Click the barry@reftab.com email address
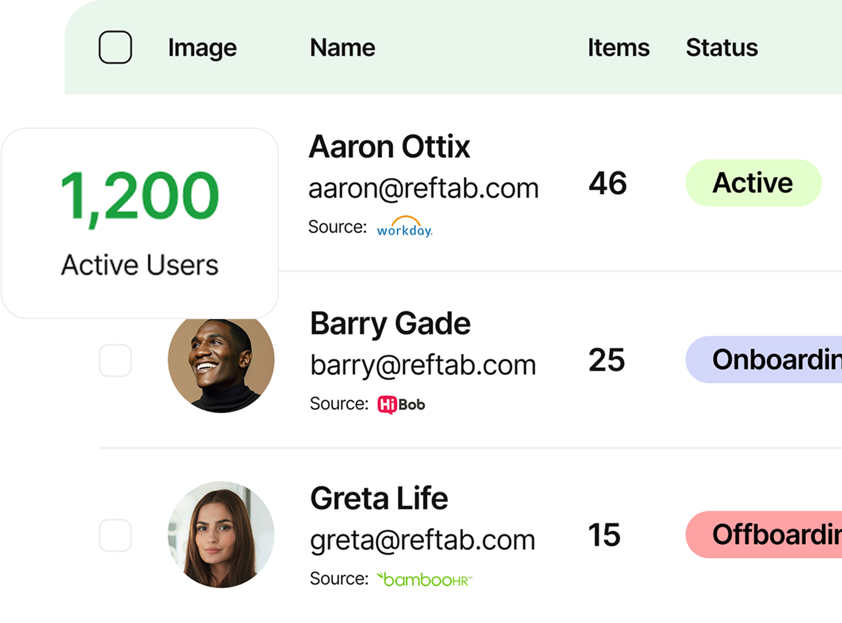The height and width of the screenshot is (623, 842). [x=423, y=365]
